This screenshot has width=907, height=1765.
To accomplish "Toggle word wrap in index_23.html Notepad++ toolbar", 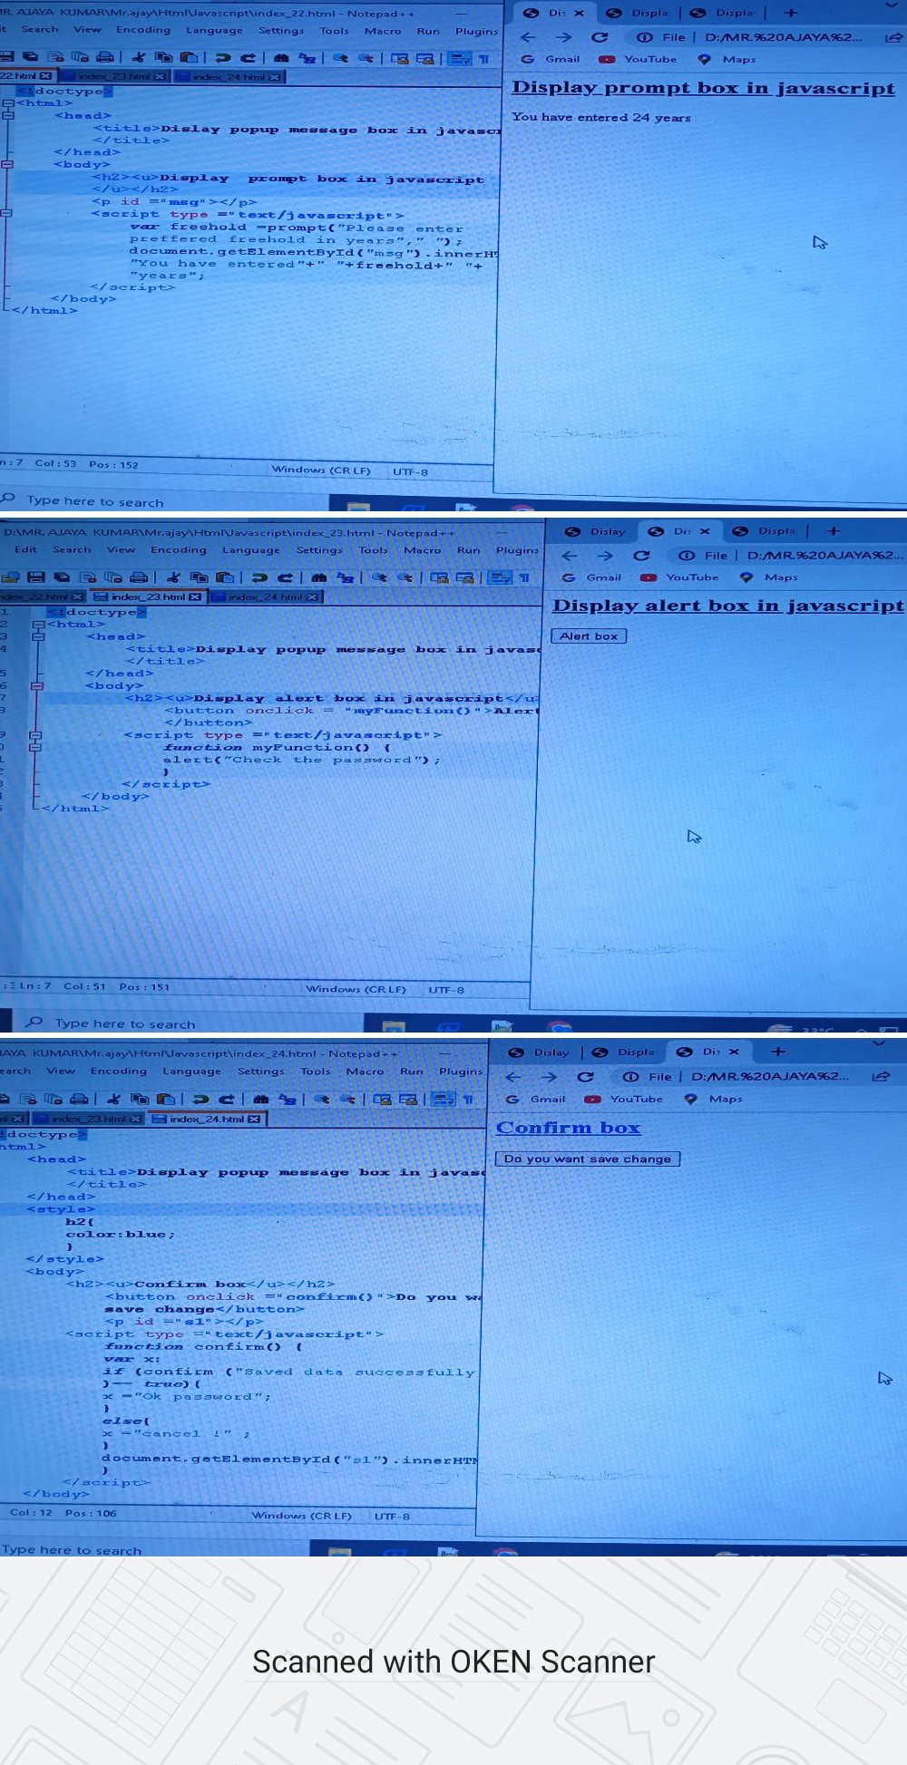I will pos(500,577).
